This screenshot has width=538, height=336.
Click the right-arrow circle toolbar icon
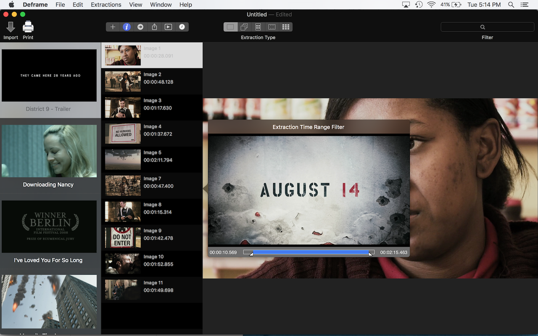click(x=140, y=27)
